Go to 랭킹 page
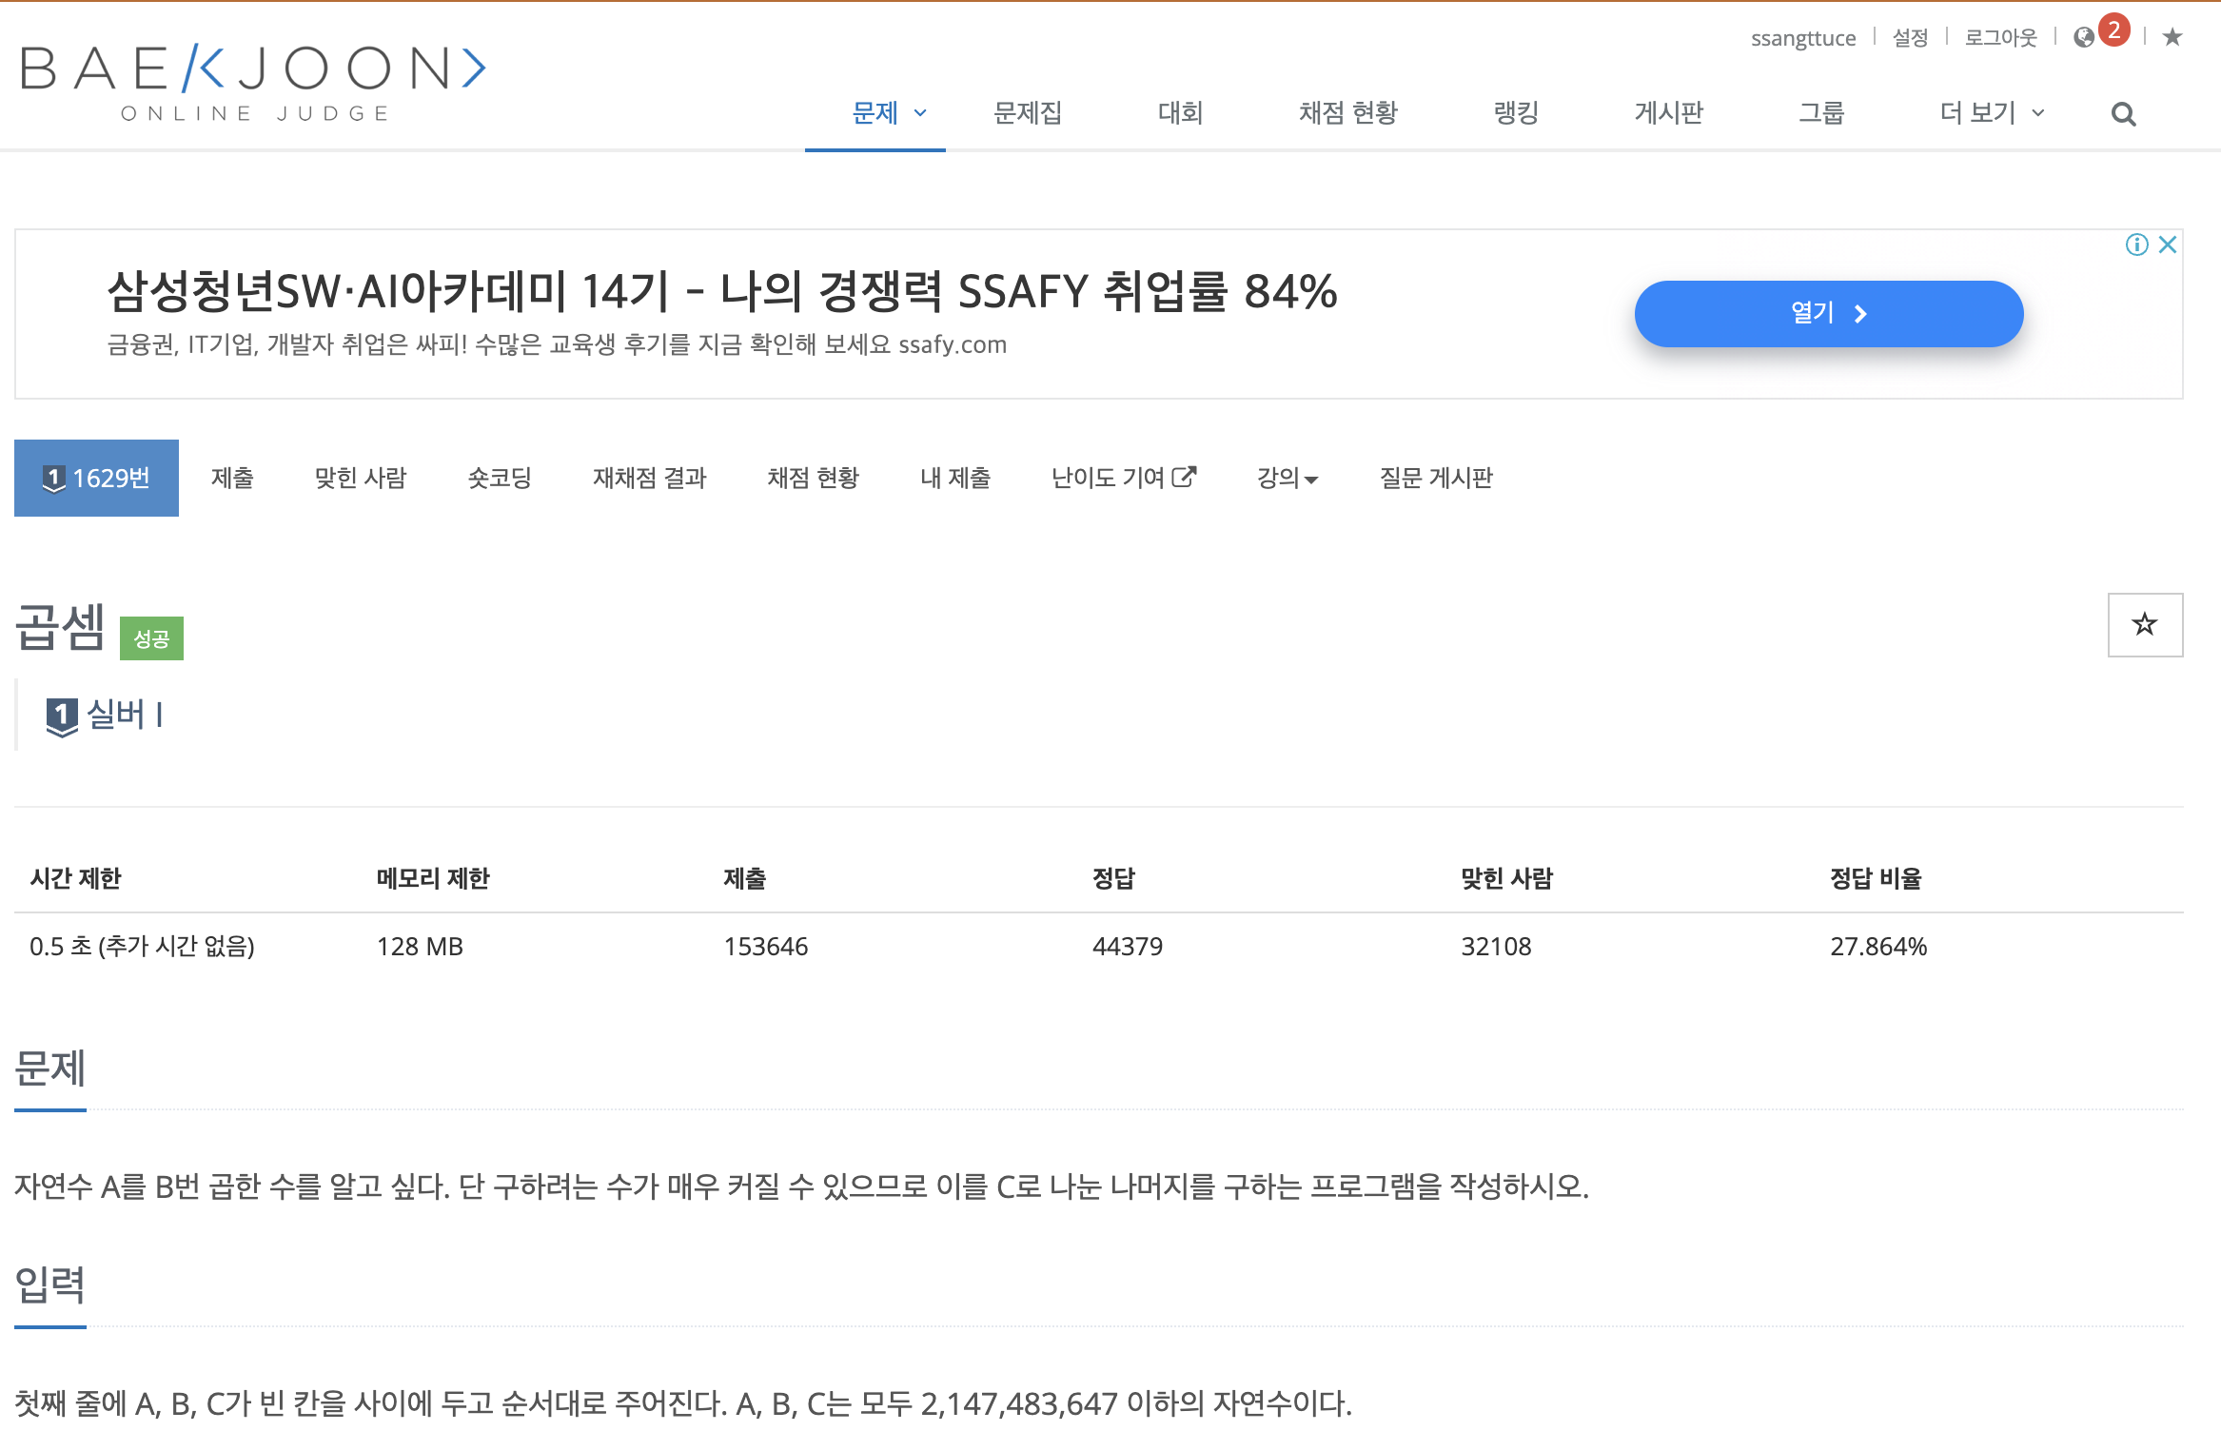The image size is (2221, 1431). [1516, 113]
